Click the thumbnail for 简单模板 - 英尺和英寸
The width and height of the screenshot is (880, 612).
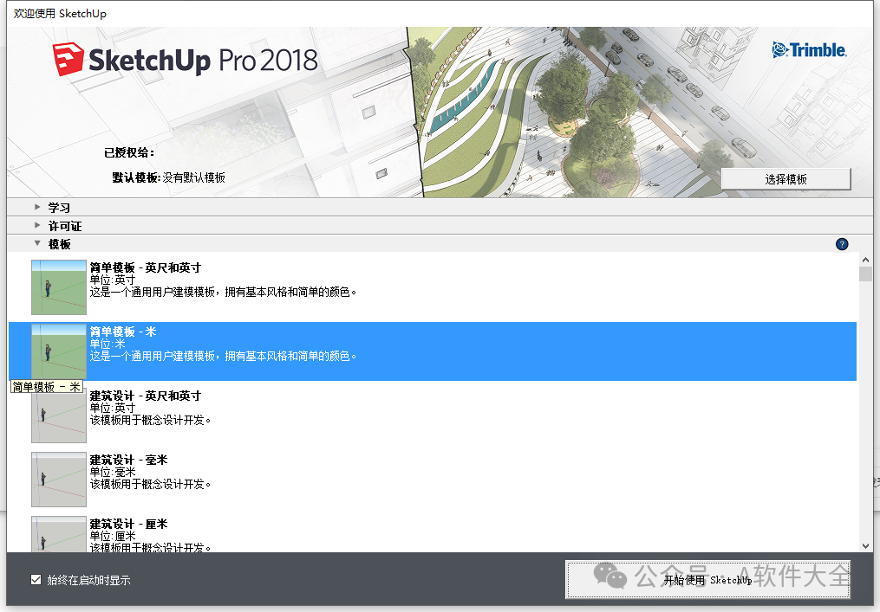tap(58, 286)
